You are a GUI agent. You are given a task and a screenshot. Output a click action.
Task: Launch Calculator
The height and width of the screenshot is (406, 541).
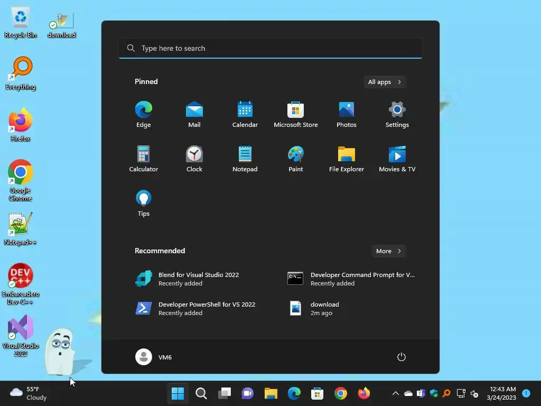pyautogui.click(x=144, y=159)
